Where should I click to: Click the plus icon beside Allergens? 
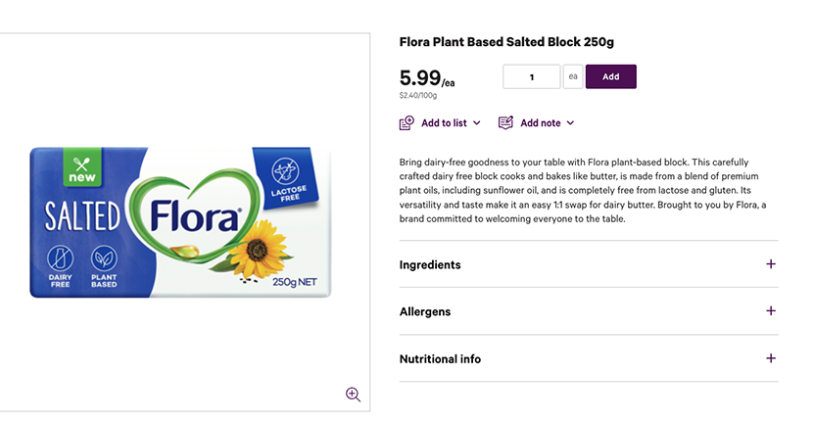click(x=771, y=311)
